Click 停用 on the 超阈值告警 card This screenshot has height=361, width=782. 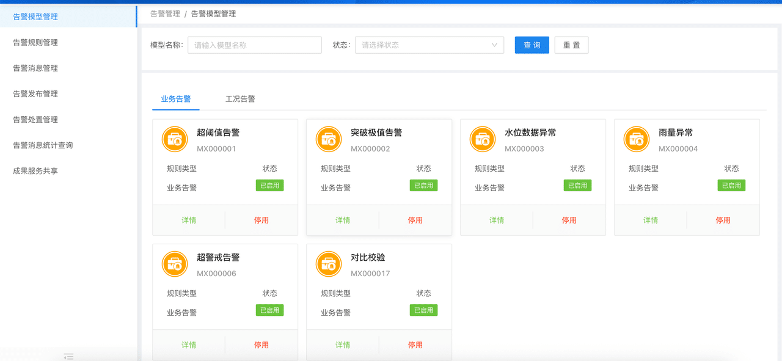coord(261,220)
